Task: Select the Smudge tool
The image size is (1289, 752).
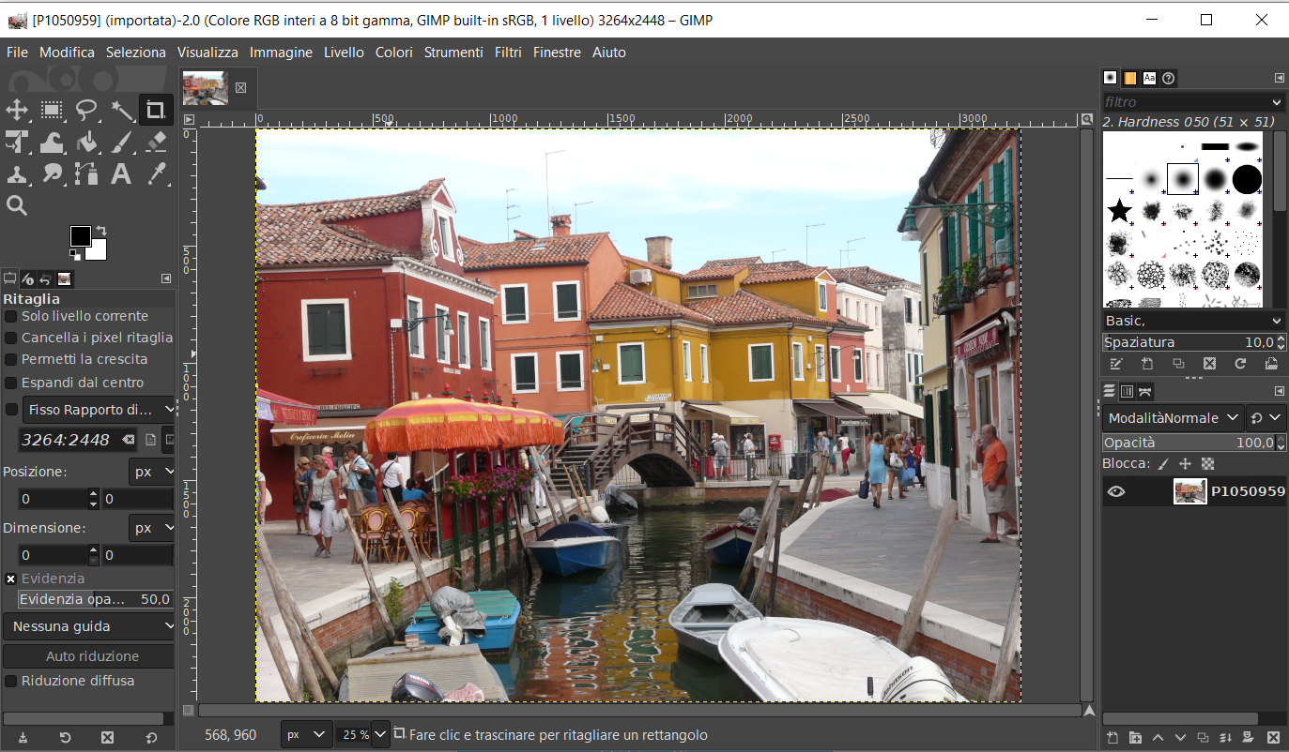Action: (52, 173)
